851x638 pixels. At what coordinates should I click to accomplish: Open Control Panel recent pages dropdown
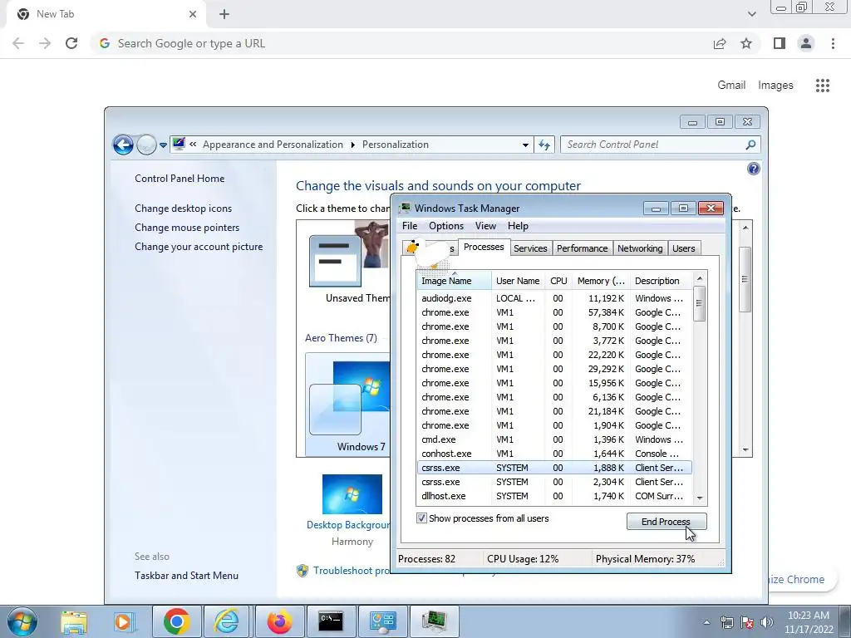click(163, 145)
